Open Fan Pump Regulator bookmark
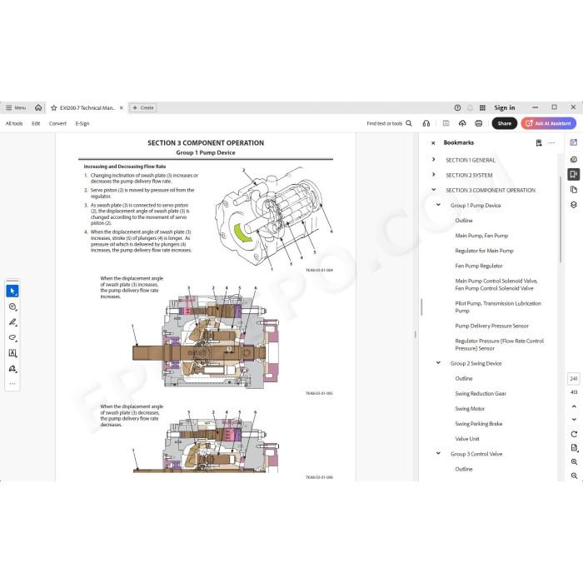The width and height of the screenshot is (583, 583). pyautogui.click(x=479, y=266)
